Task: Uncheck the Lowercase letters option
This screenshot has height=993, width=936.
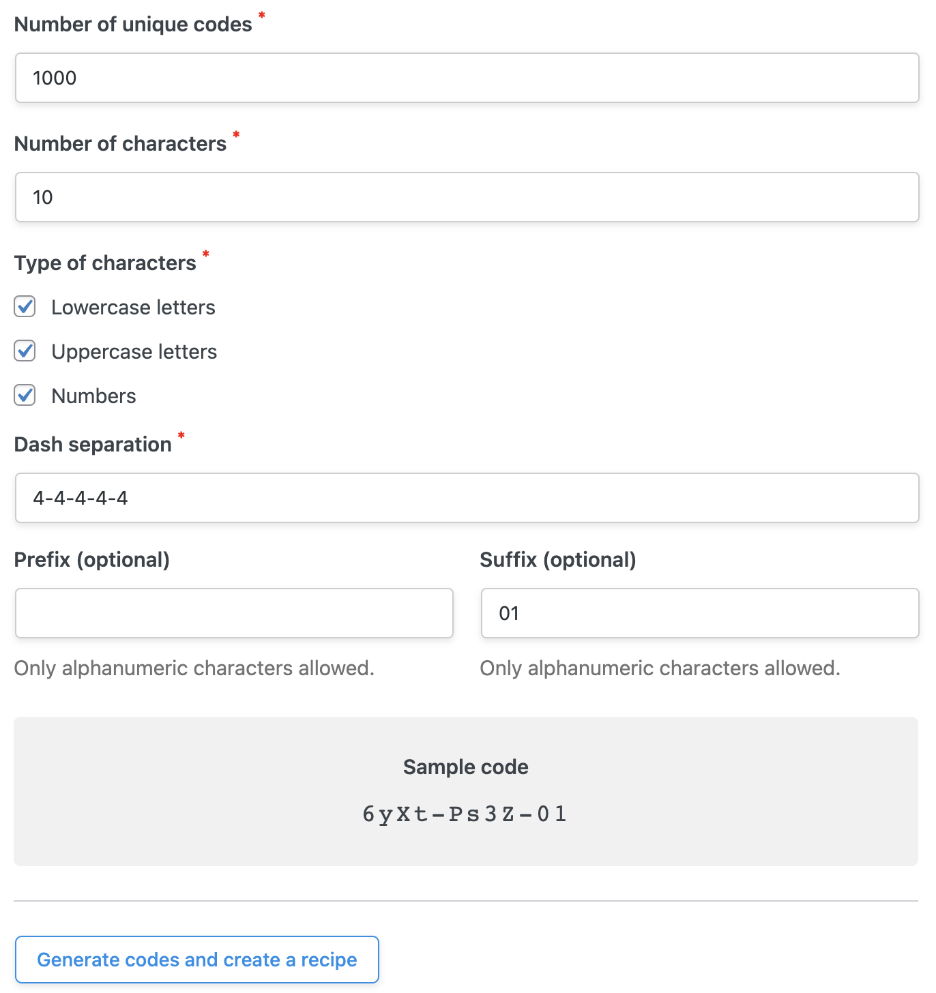Action: tap(24, 307)
